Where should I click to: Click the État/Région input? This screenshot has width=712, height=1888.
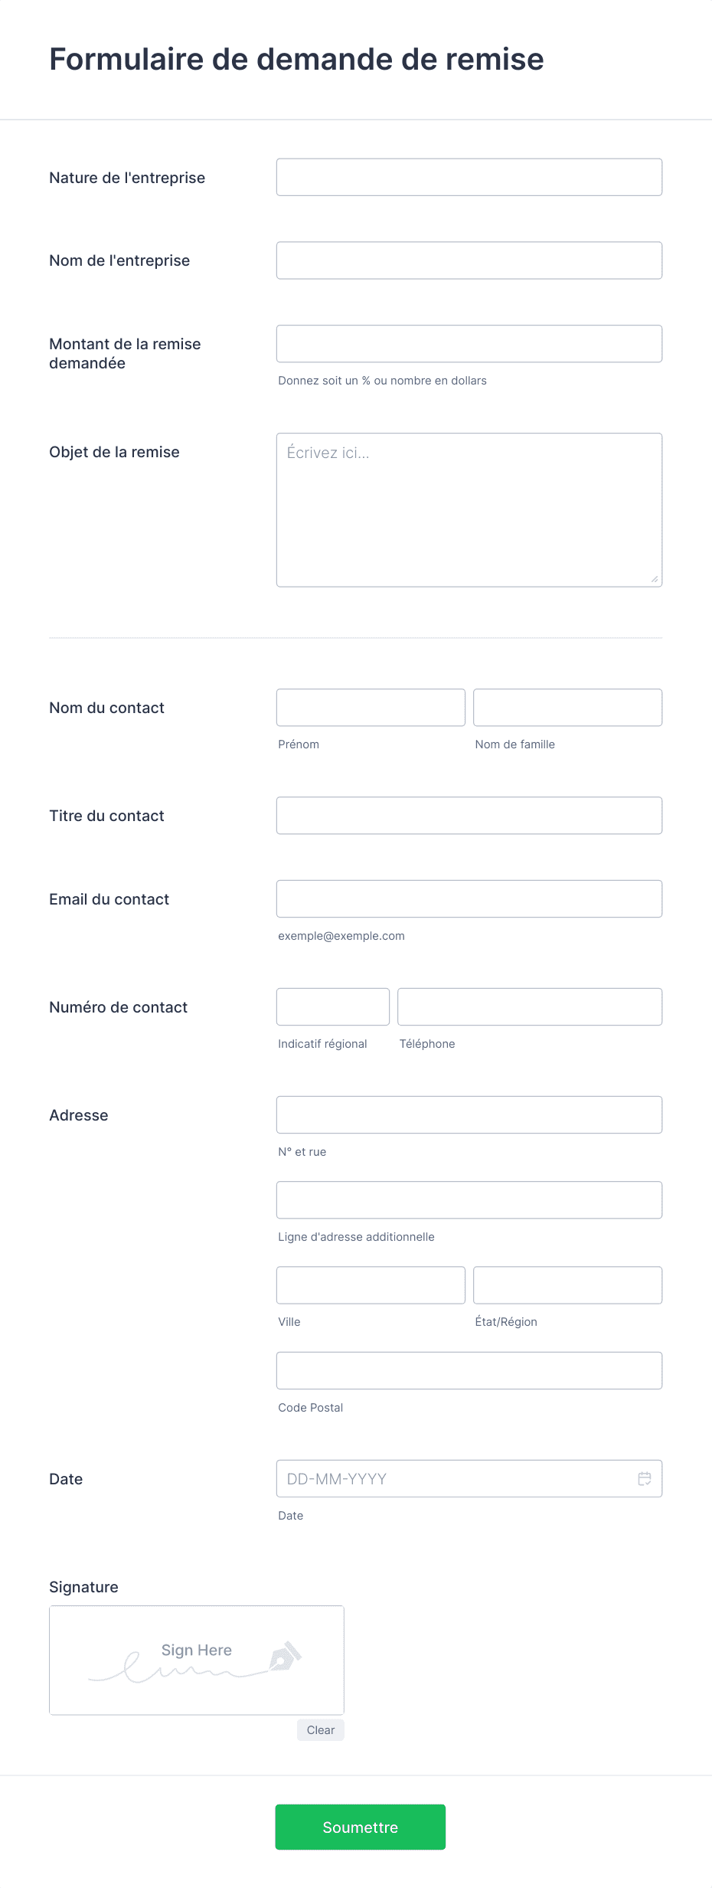[x=568, y=1285]
